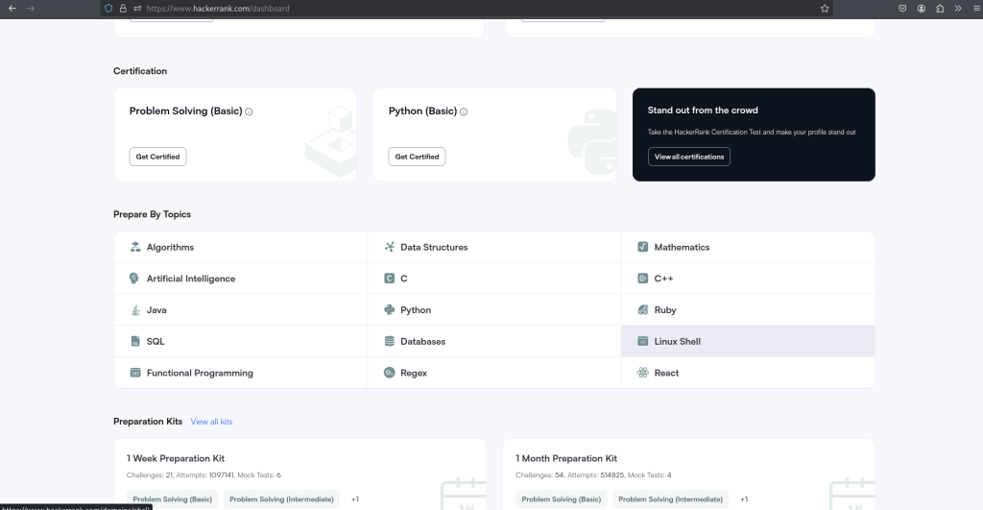Open the Databases topic
This screenshot has height=510, width=983.
click(x=494, y=341)
